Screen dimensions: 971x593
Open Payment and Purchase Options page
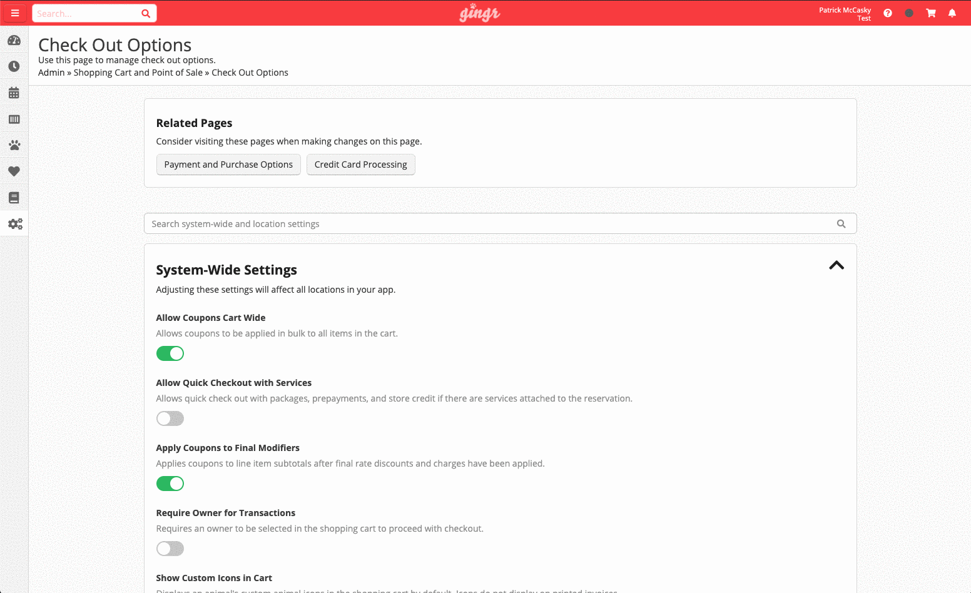228,165
